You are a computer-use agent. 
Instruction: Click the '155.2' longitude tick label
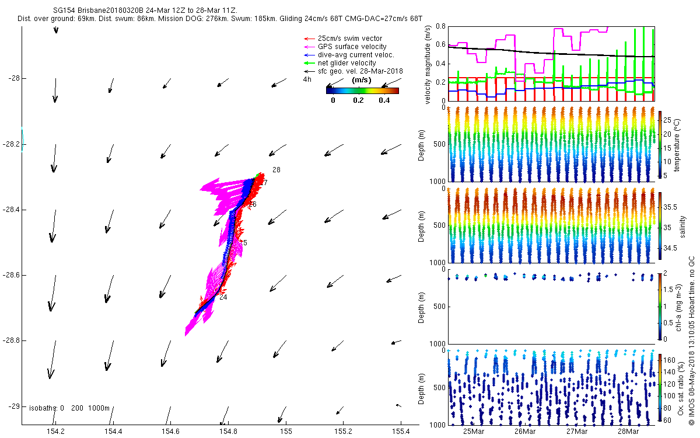pyautogui.click(x=343, y=432)
